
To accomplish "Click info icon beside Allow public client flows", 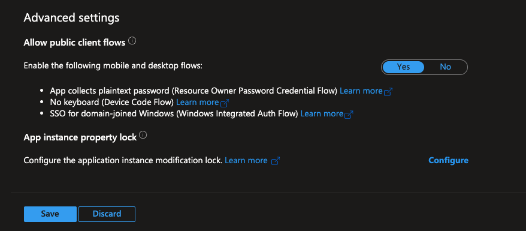I will coord(132,41).
